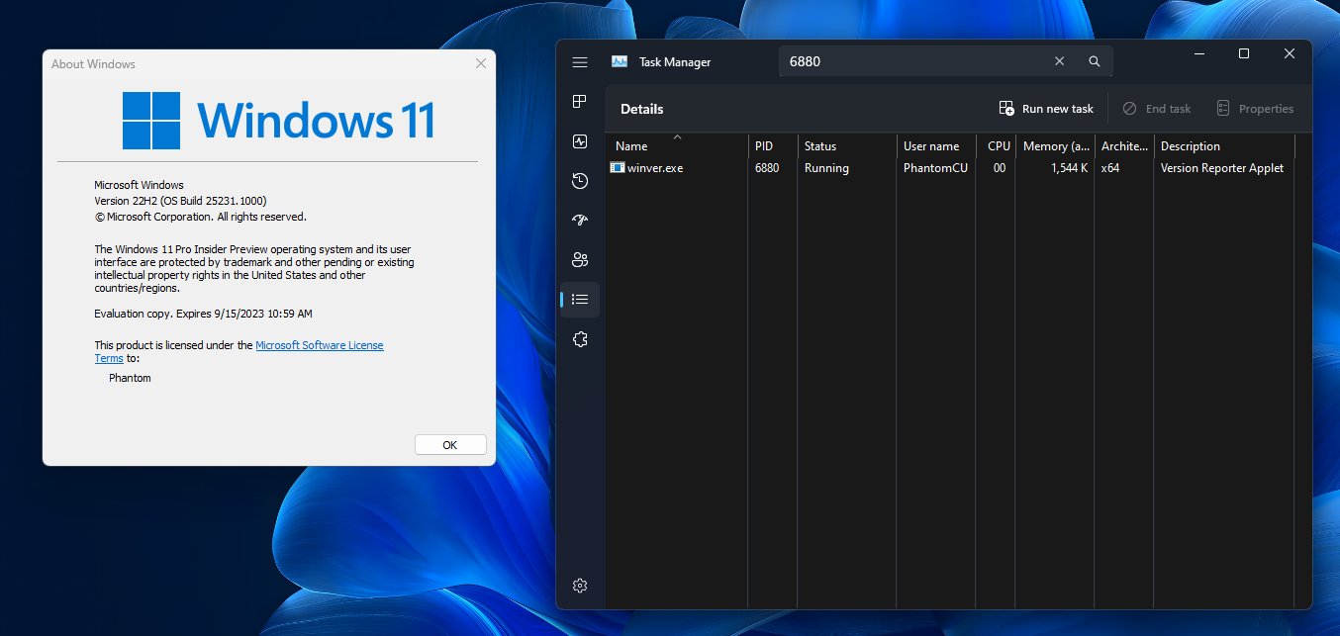Click the x64 architecture cell
The height and width of the screenshot is (636, 1340).
(1110, 168)
